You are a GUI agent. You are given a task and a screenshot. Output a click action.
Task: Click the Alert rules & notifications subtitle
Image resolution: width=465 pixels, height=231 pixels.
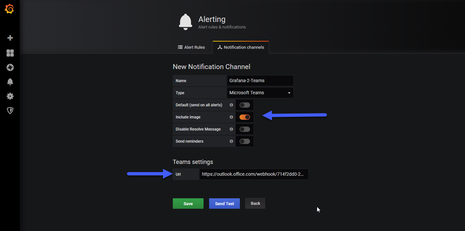click(x=222, y=27)
